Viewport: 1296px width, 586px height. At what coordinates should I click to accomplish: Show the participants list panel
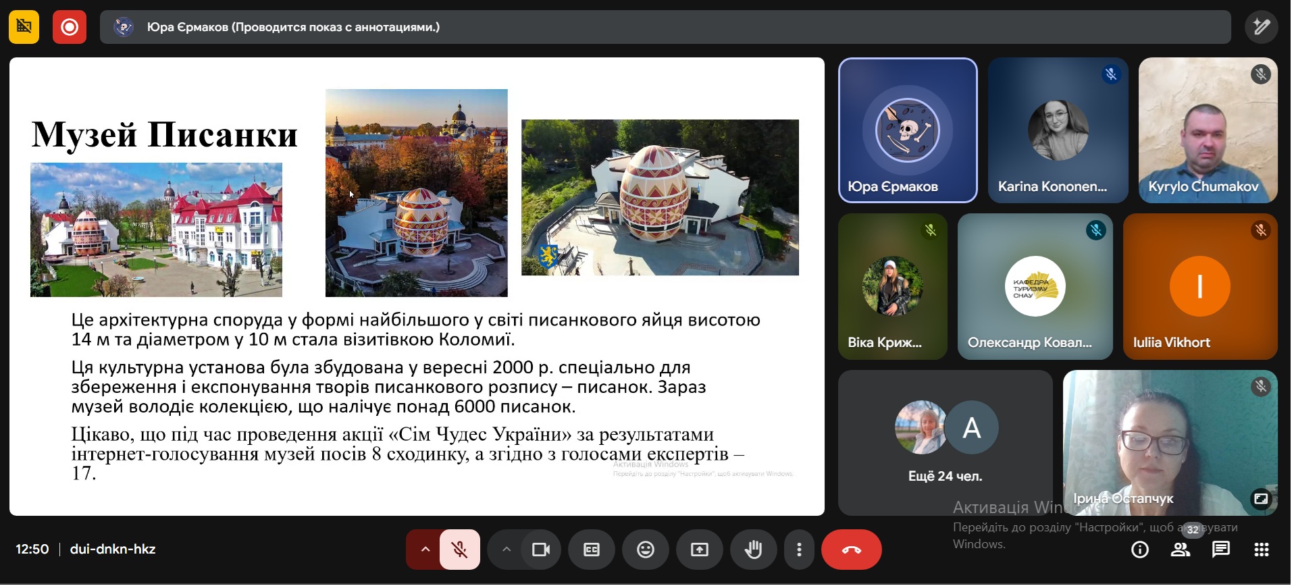pyautogui.click(x=1181, y=550)
